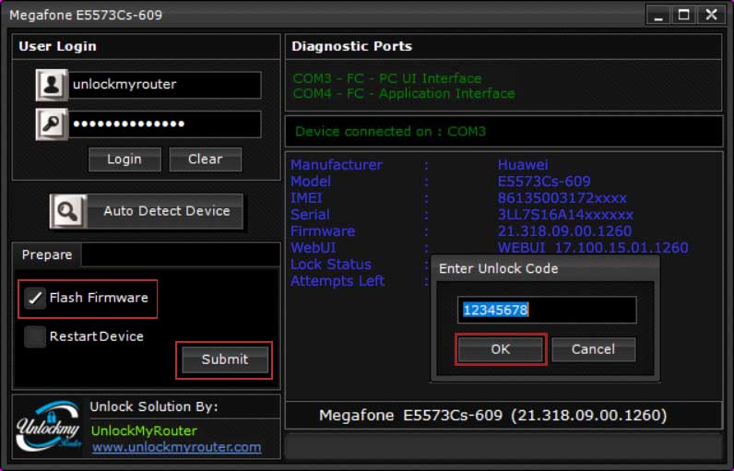Click the Model value E5573Cs-609
Viewport: 734px width, 471px height.
[x=544, y=182]
